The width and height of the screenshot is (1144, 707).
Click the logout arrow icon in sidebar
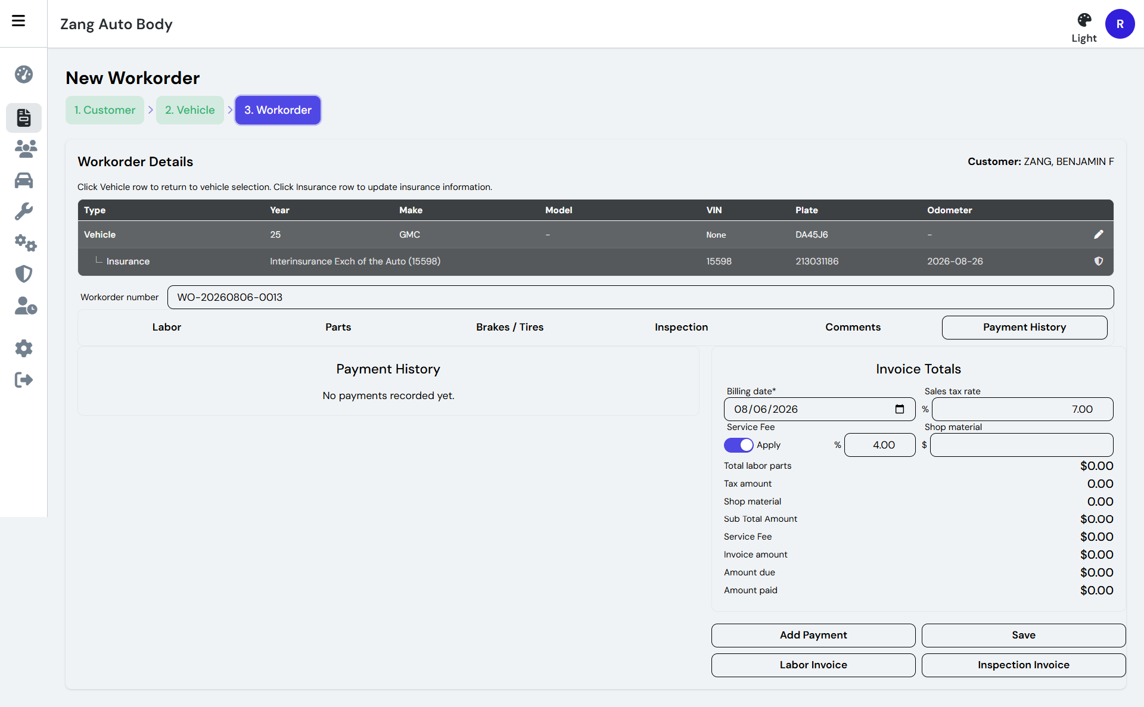(24, 380)
